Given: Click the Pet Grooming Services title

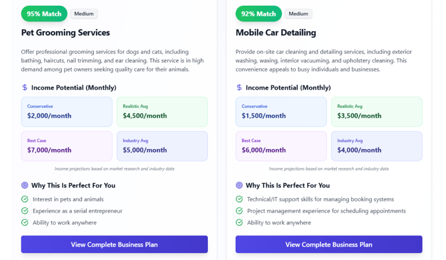Looking at the screenshot, I should point(66,32).
